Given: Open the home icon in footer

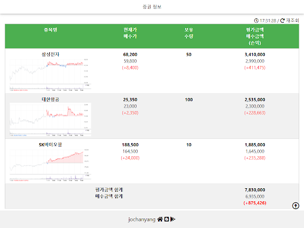Looking at the screenshot, I should 160,219.
